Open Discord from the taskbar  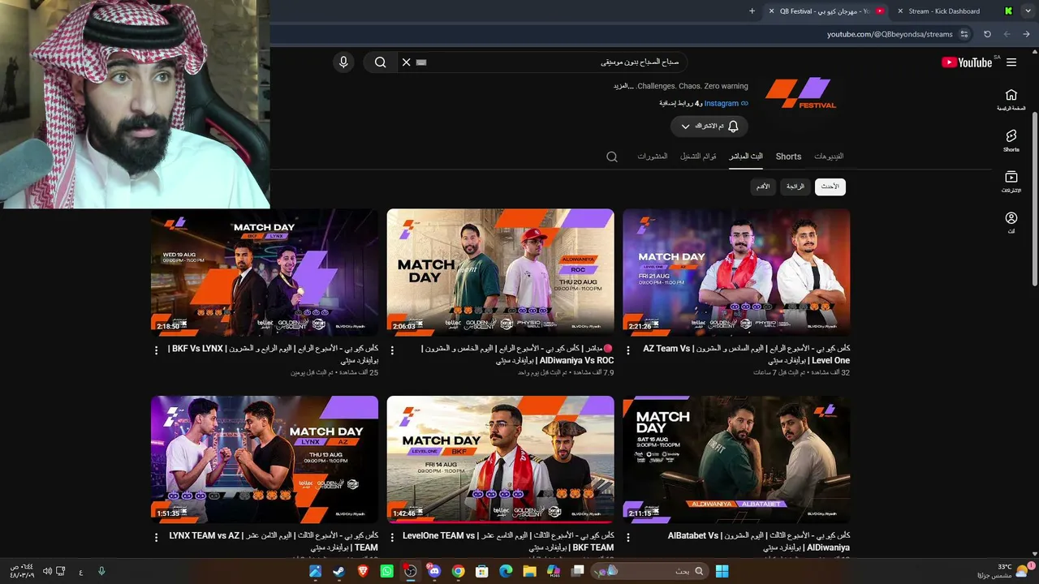[x=434, y=571]
